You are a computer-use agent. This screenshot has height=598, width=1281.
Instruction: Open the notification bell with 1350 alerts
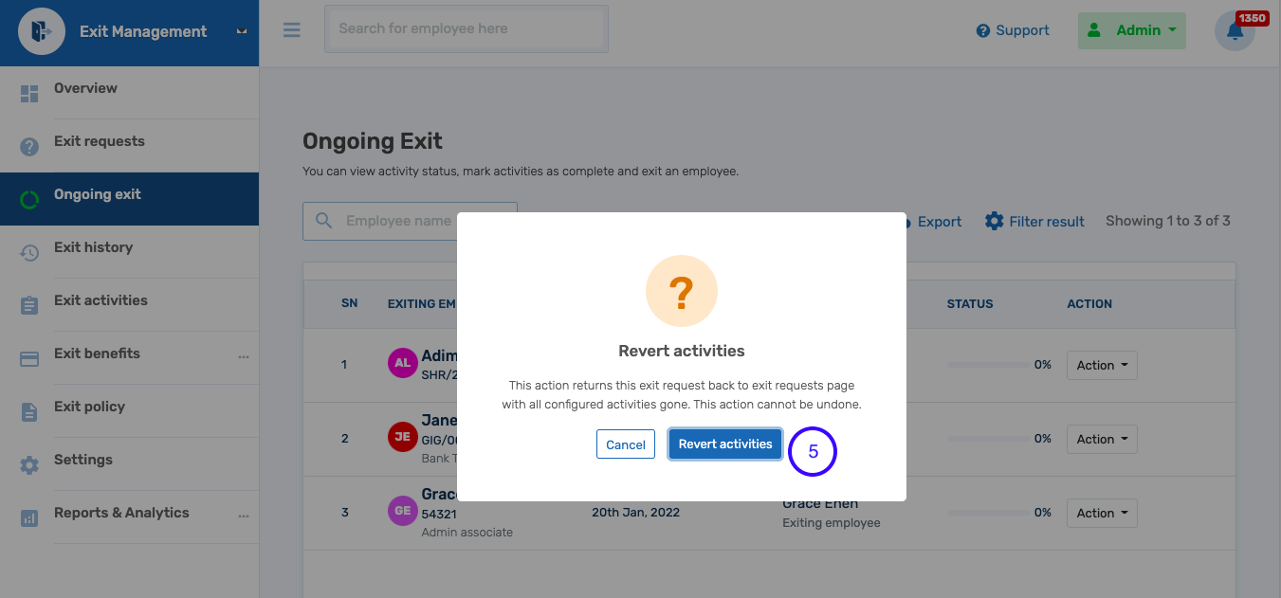(1234, 30)
